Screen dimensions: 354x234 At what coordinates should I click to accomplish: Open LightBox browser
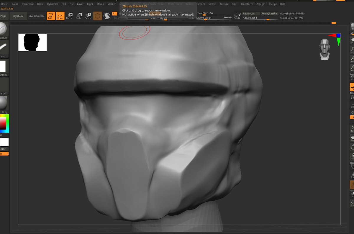(x=18, y=16)
